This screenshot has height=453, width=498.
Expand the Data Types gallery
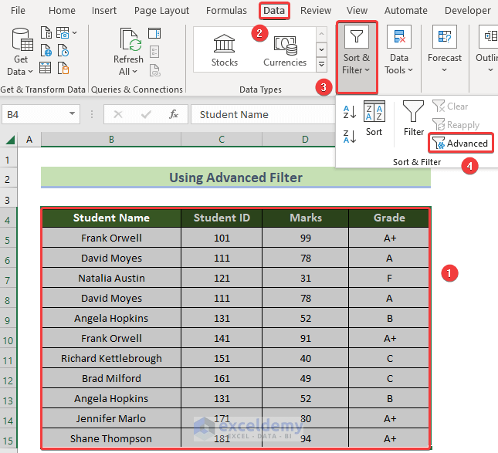click(x=322, y=63)
